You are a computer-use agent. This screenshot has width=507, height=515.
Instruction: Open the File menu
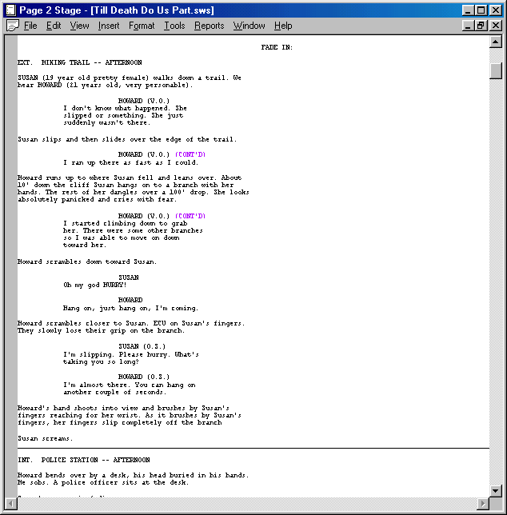pos(30,26)
